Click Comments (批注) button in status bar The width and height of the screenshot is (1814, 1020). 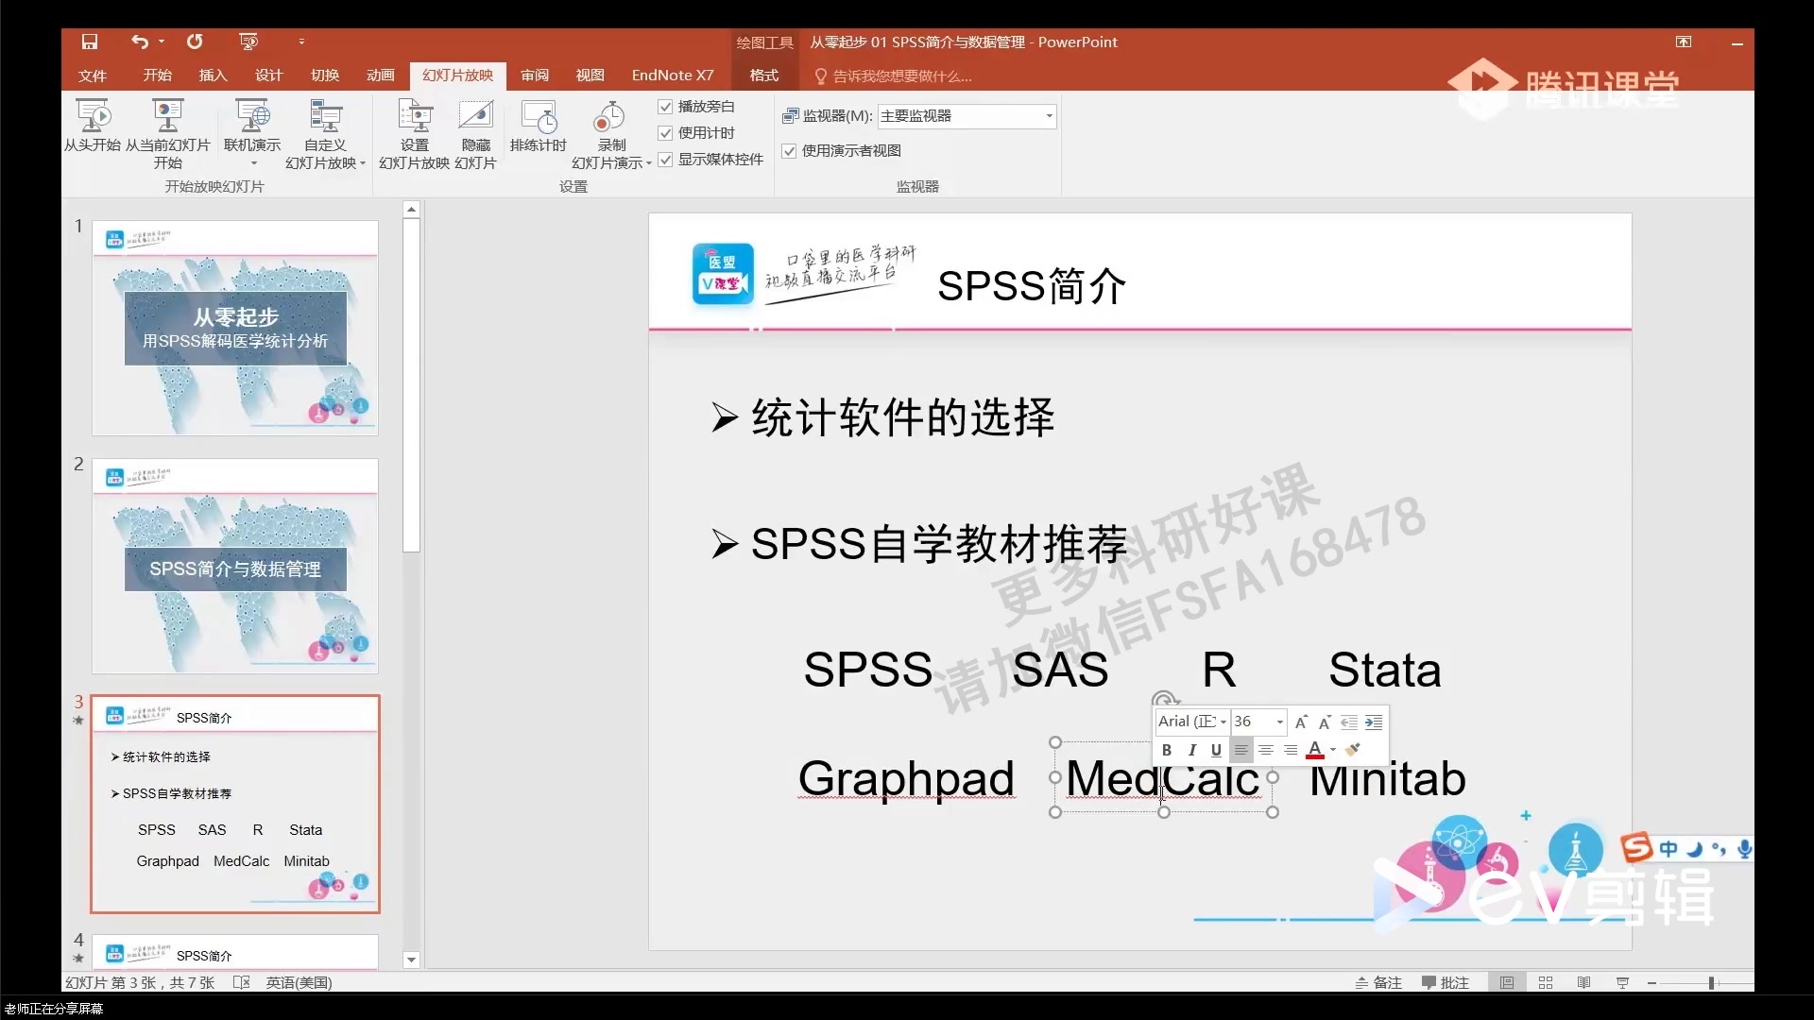coord(1446,982)
